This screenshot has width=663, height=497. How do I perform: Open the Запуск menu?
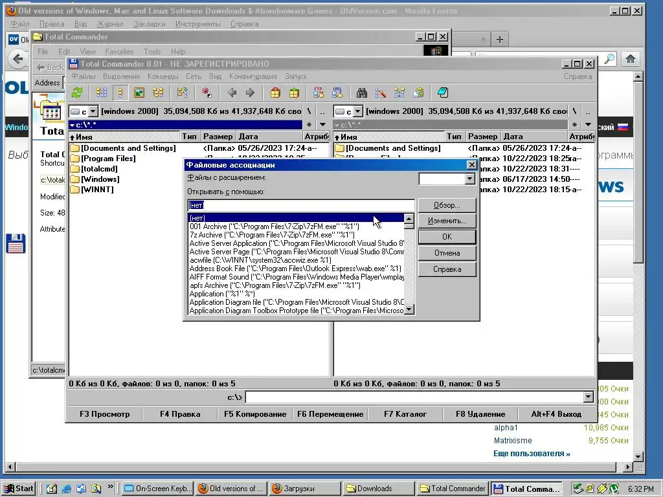pos(295,76)
